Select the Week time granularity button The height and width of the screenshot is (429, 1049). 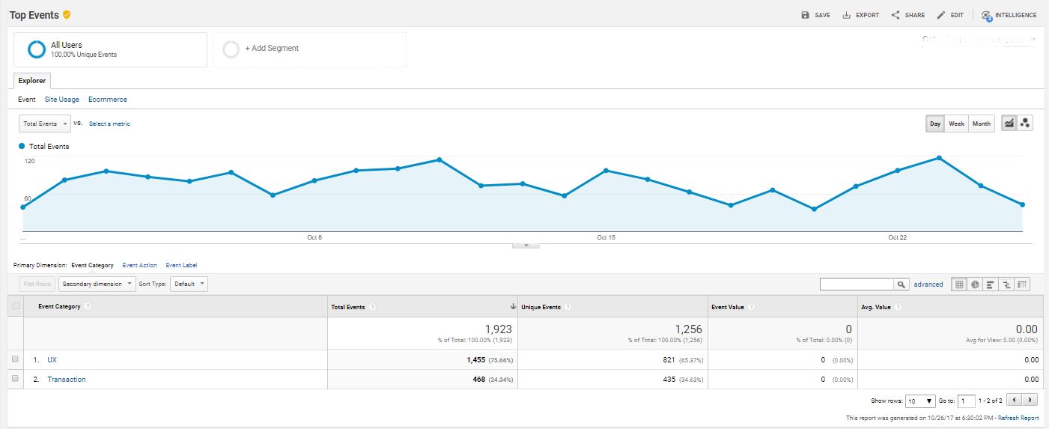(x=956, y=124)
